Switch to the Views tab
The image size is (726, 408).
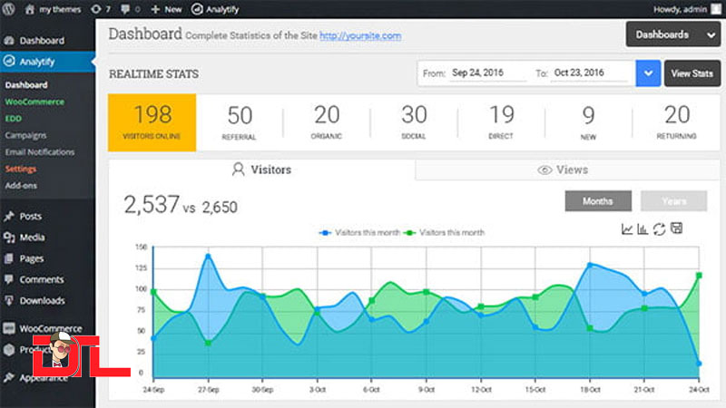tap(568, 170)
